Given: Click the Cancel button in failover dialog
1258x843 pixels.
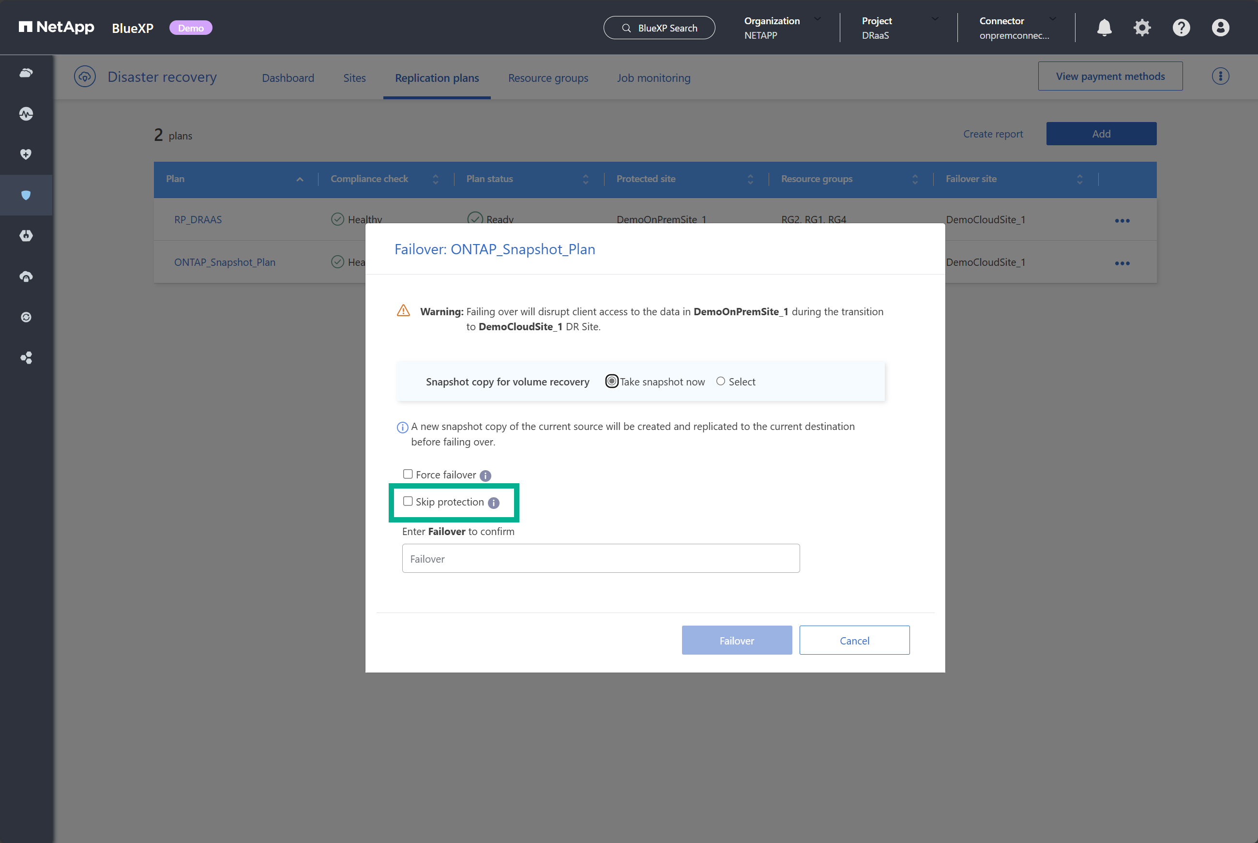Looking at the screenshot, I should [x=854, y=640].
